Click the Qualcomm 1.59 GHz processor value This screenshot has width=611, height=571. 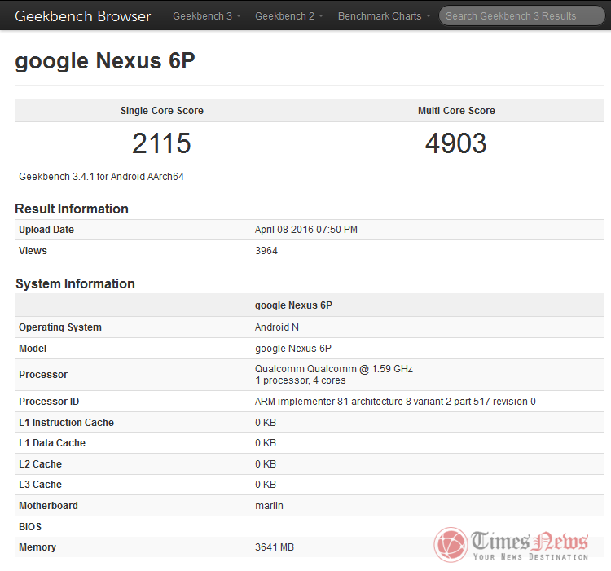click(x=333, y=369)
